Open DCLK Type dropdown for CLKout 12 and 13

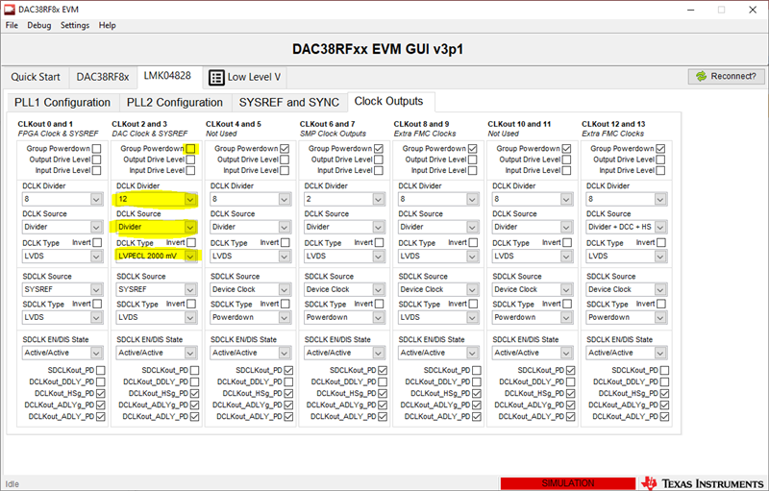point(627,256)
